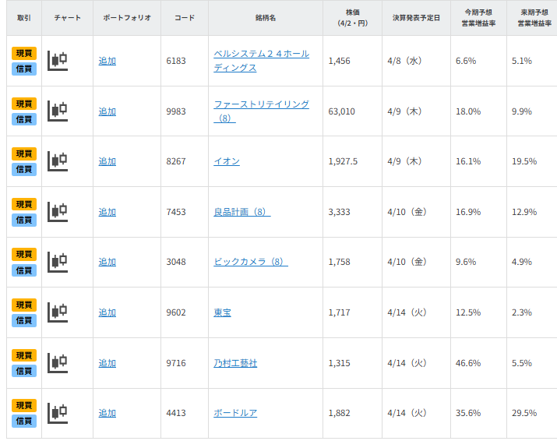Click 現買 button in the イオン row
The image size is (557, 448).
click(24, 153)
